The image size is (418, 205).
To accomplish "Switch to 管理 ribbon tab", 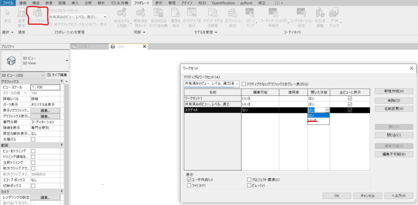I will point(172,3).
